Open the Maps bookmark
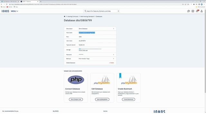The width and height of the screenshot is (206, 116). pyautogui.click(x=16, y=7)
